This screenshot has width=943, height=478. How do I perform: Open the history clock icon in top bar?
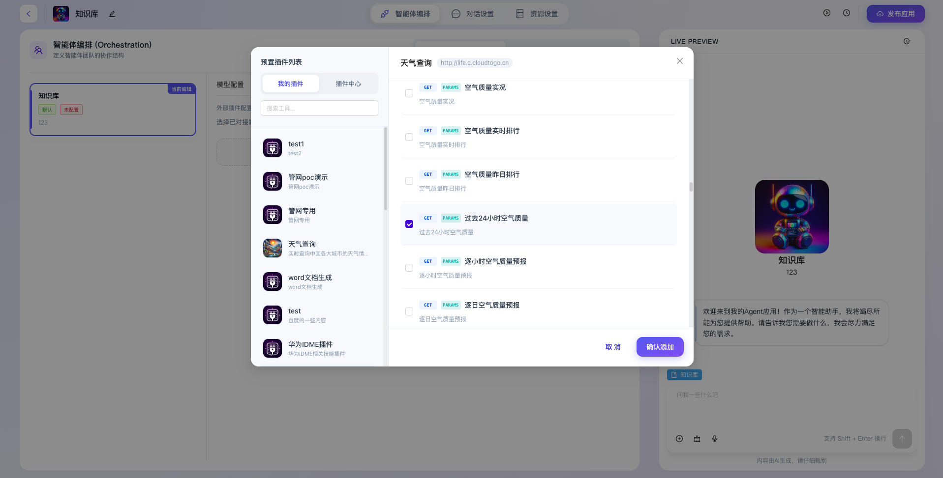click(x=847, y=13)
